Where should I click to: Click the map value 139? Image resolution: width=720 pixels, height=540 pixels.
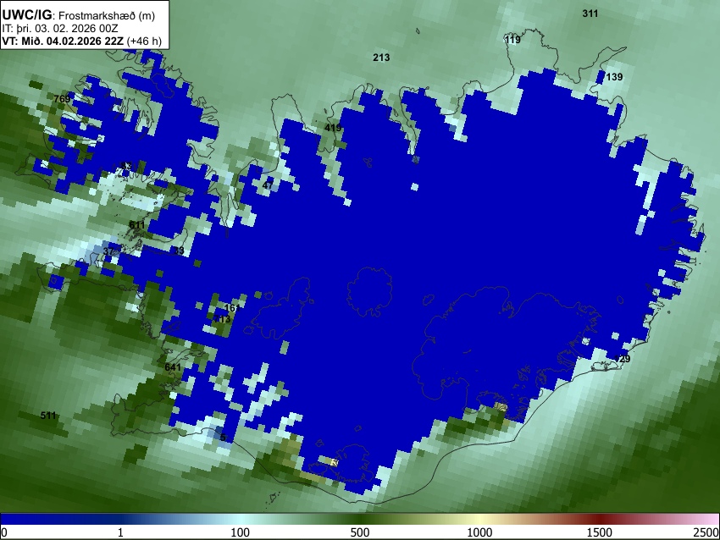[x=614, y=77]
